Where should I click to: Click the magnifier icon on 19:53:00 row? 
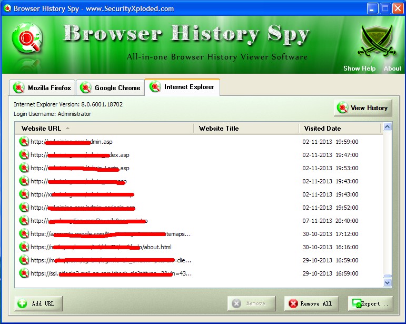click(x=24, y=168)
